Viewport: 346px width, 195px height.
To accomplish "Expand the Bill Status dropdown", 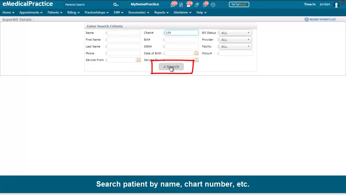I will (x=235, y=33).
